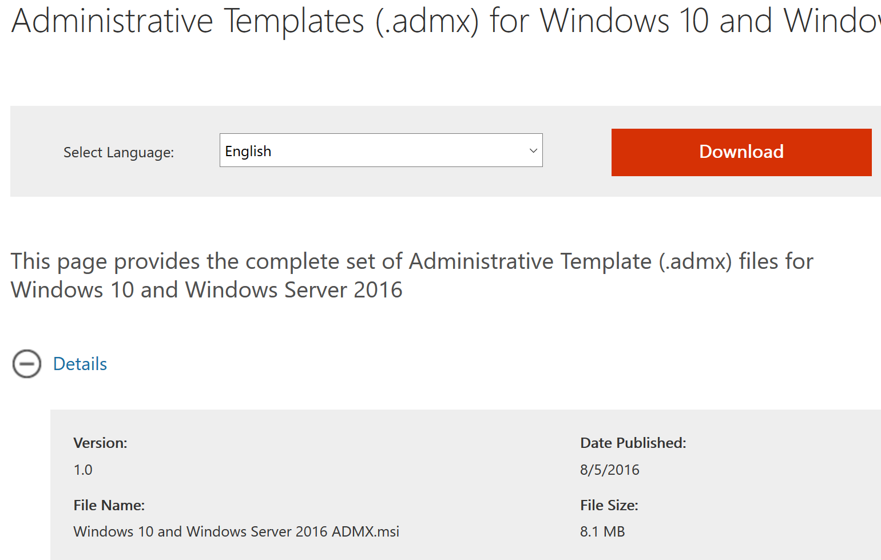Select the version value 1.0
881x560 pixels.
click(x=83, y=470)
